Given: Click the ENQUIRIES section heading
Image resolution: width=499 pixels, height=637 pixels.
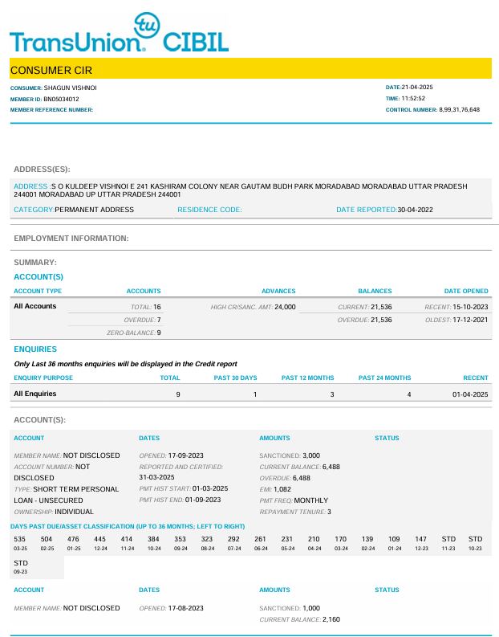Looking at the screenshot, I should 35,349.
